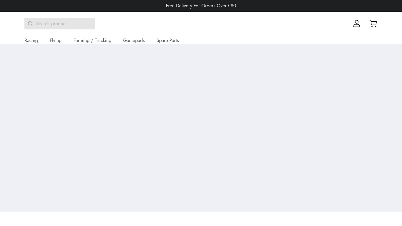Click the Free Delivery announcement text
Viewport: 402px width, 226px height.
pos(201,6)
